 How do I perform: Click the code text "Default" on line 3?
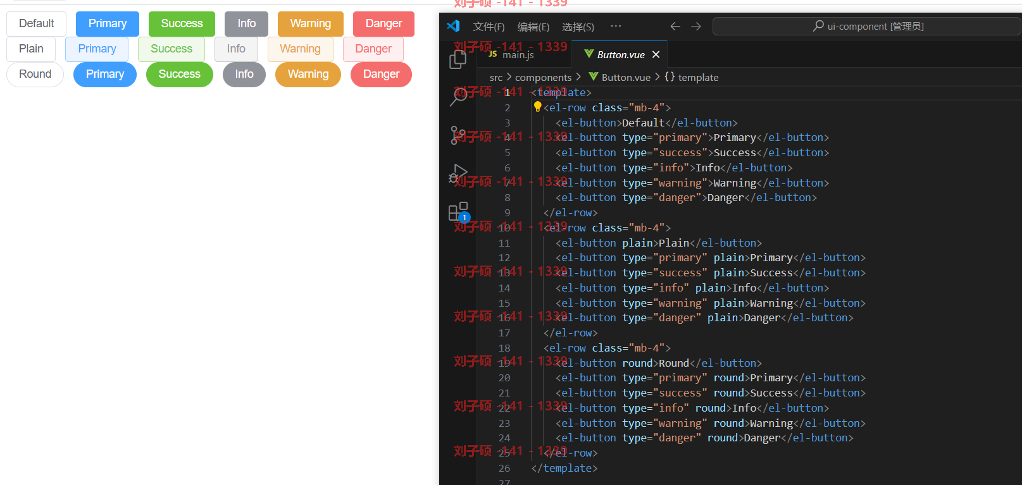[643, 123]
